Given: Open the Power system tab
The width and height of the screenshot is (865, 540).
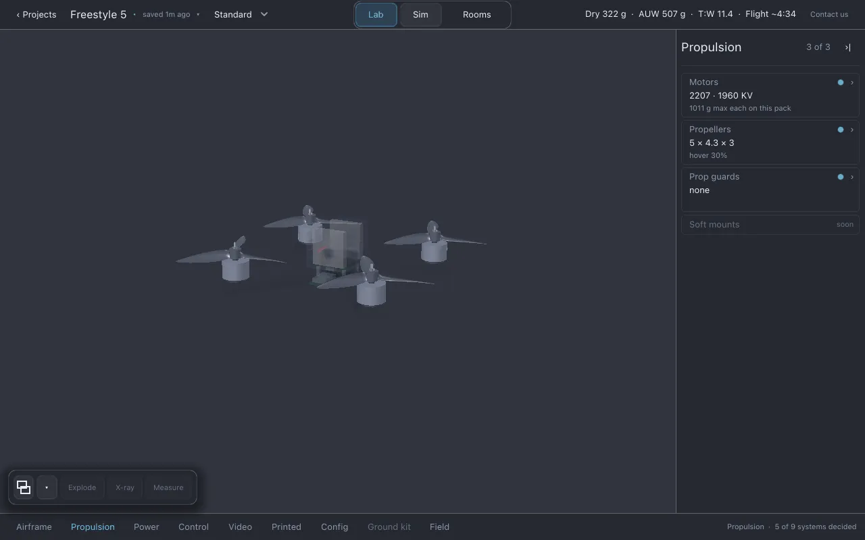Looking at the screenshot, I should pos(147,526).
